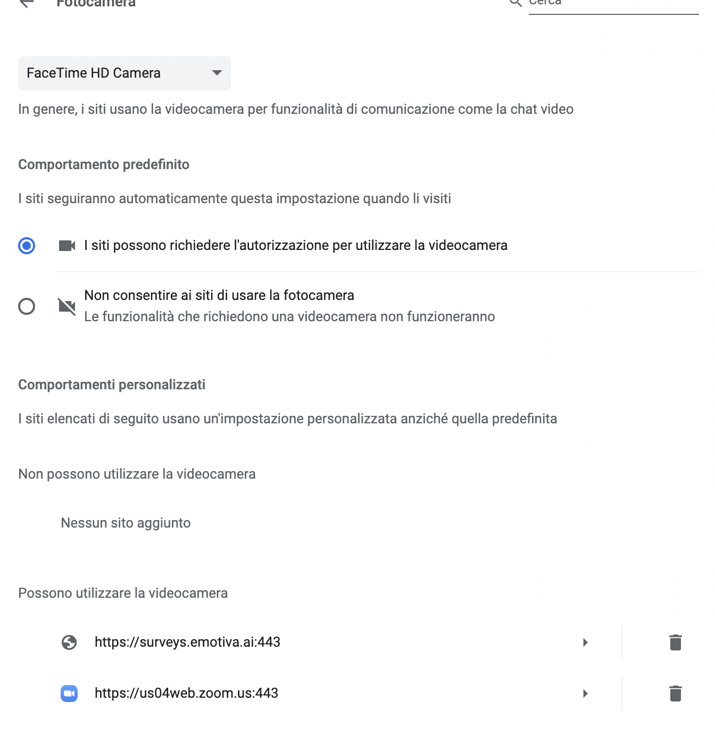This screenshot has height=752, width=715.
Task: Remove us04web.zoom.us with trash icon
Action: (675, 693)
